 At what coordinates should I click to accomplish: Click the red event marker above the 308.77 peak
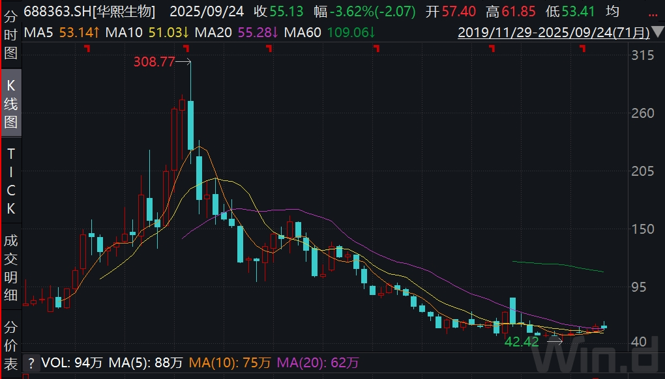click(186, 49)
